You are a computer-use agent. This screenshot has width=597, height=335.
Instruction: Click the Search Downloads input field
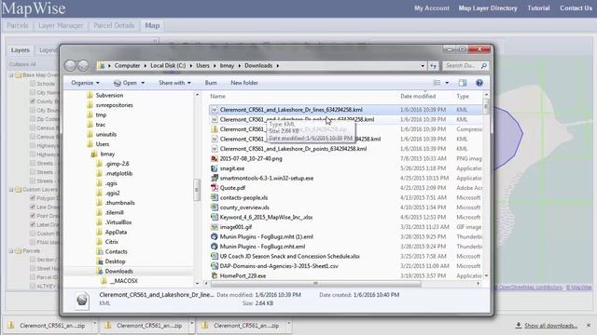pos(461,66)
